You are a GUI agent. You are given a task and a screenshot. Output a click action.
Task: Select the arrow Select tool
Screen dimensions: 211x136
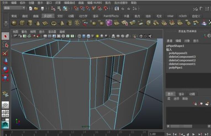(6, 36)
